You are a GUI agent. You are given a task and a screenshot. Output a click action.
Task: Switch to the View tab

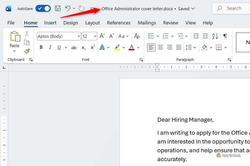(x=191, y=23)
